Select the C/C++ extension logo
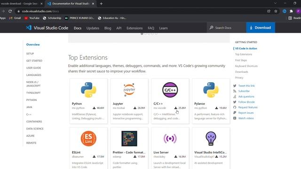The height and width of the screenshot is (169, 301). 170,90
